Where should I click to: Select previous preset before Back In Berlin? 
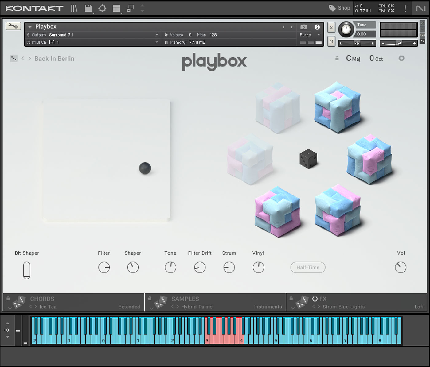coord(23,58)
